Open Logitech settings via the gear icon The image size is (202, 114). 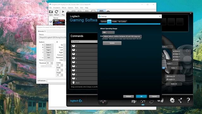pyautogui.click(x=172, y=100)
